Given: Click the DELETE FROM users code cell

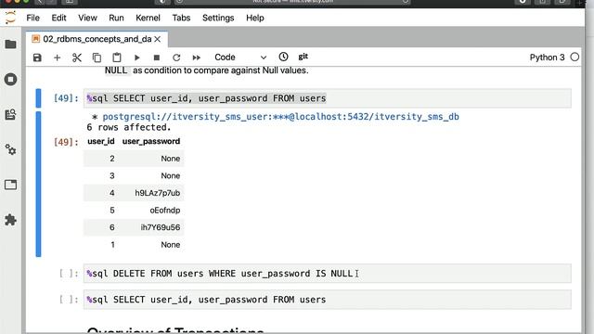Looking at the screenshot, I should [x=327, y=274].
